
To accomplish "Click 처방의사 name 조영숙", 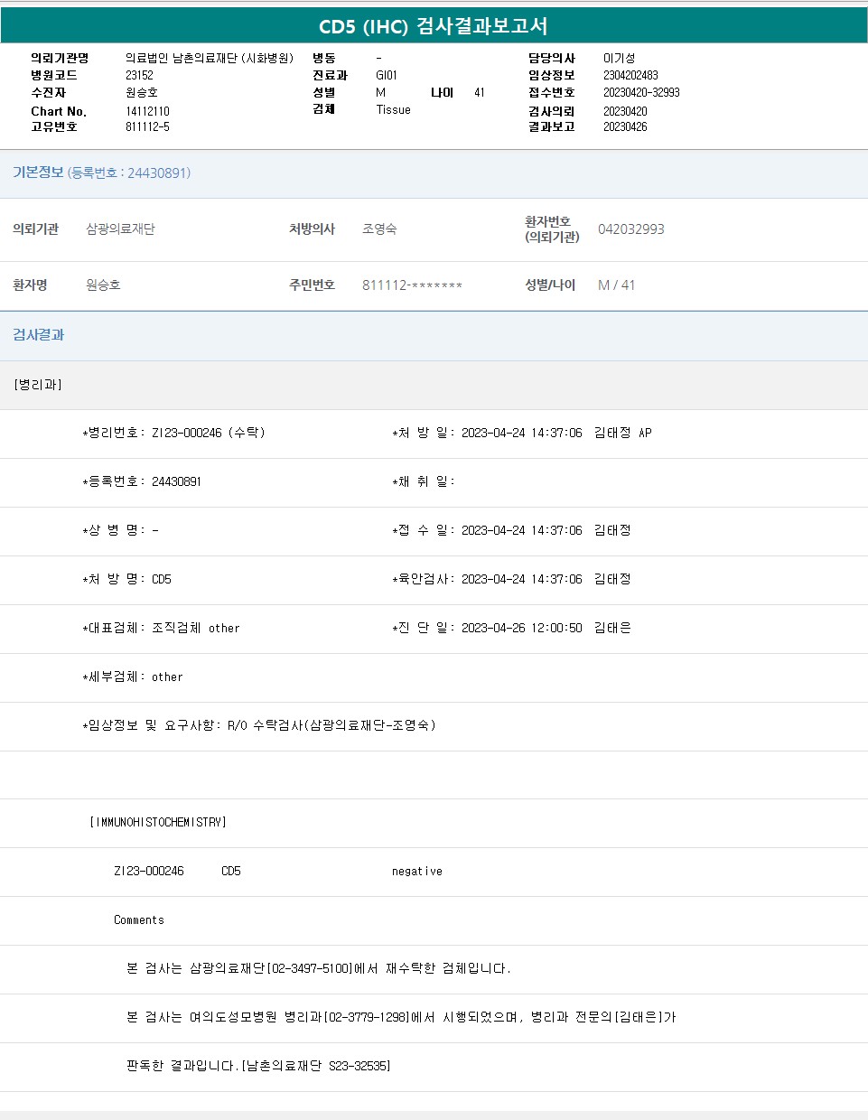I will click(x=379, y=229).
